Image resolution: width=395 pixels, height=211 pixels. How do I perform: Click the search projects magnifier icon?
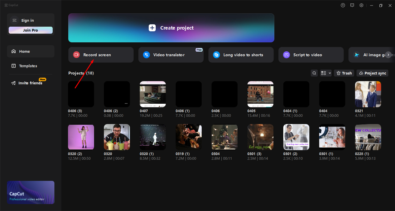[x=314, y=73]
